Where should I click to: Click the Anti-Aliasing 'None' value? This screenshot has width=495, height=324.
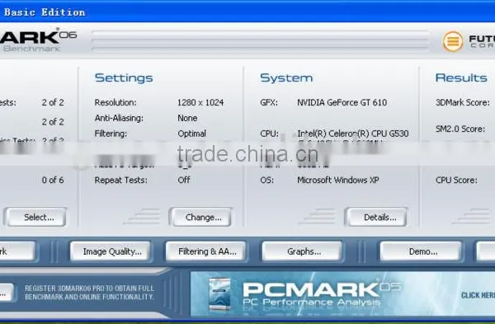tap(187, 118)
